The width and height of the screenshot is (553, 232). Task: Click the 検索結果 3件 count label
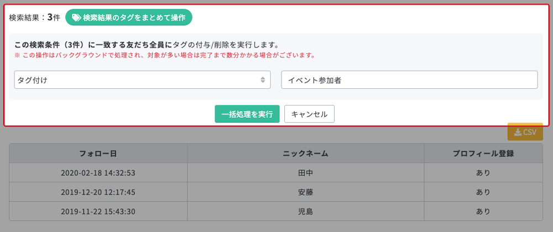pos(34,18)
